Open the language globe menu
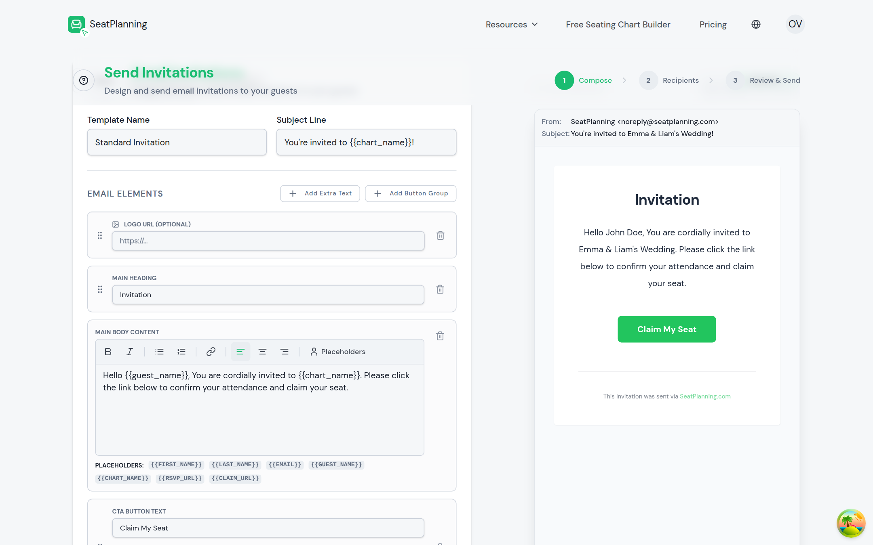The width and height of the screenshot is (873, 545). coord(756,25)
